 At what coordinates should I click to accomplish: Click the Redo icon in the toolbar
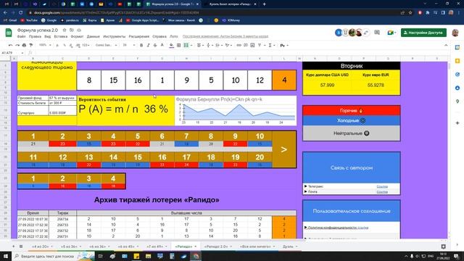click(17, 45)
